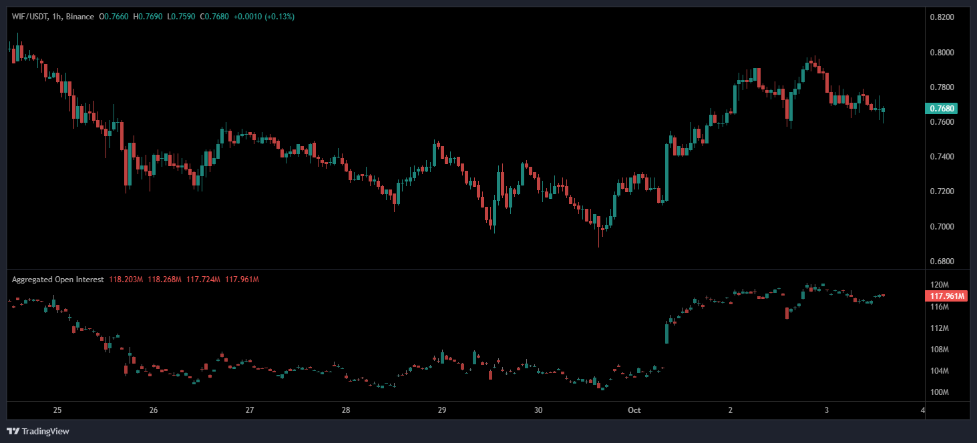
Task: Click the Oct label on time axis
Action: click(634, 410)
